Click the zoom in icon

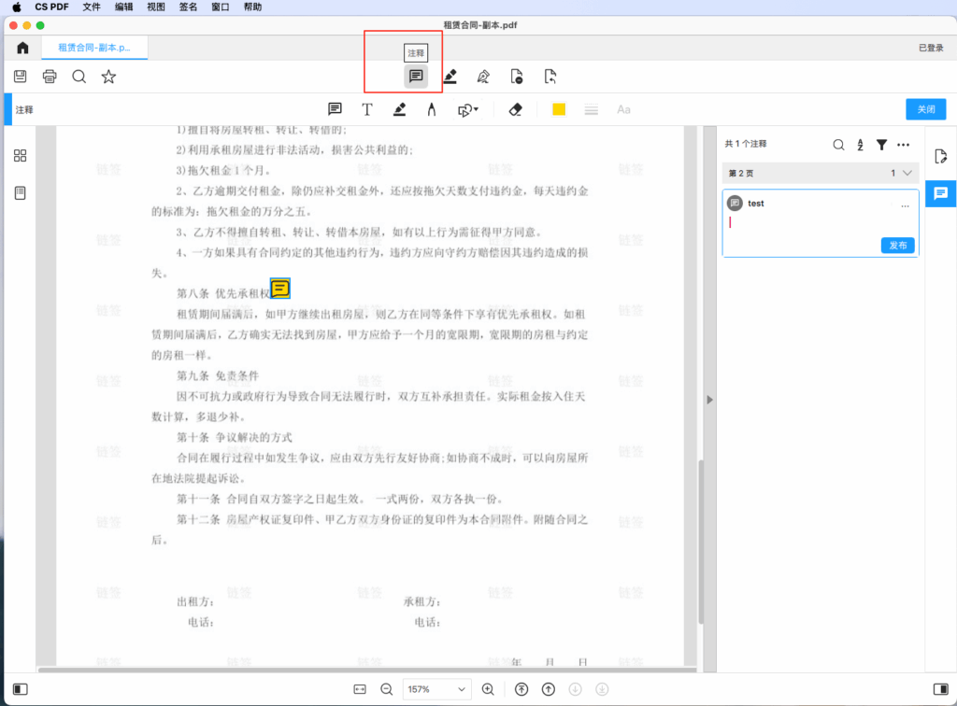(488, 689)
